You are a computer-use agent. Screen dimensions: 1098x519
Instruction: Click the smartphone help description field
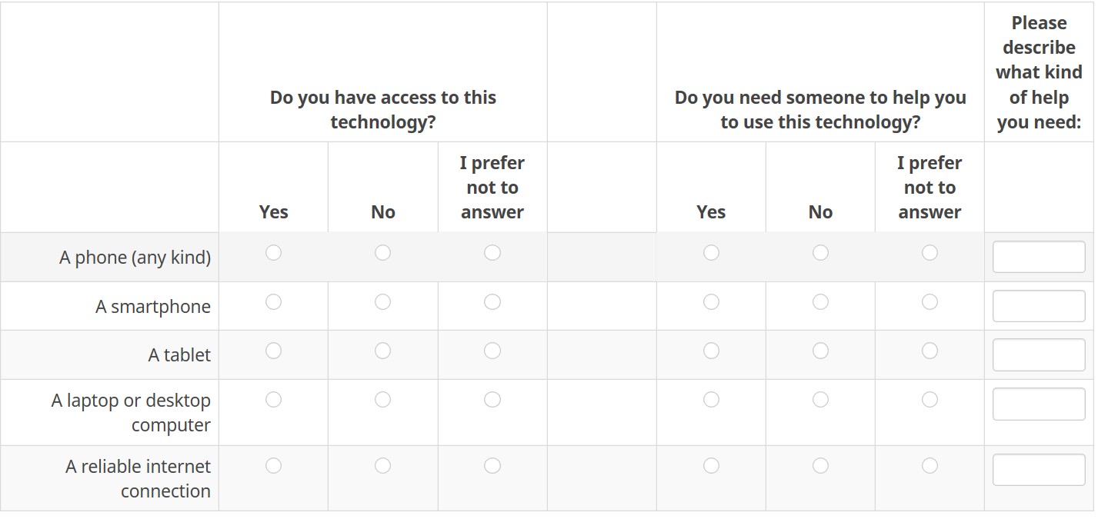pos(1038,306)
